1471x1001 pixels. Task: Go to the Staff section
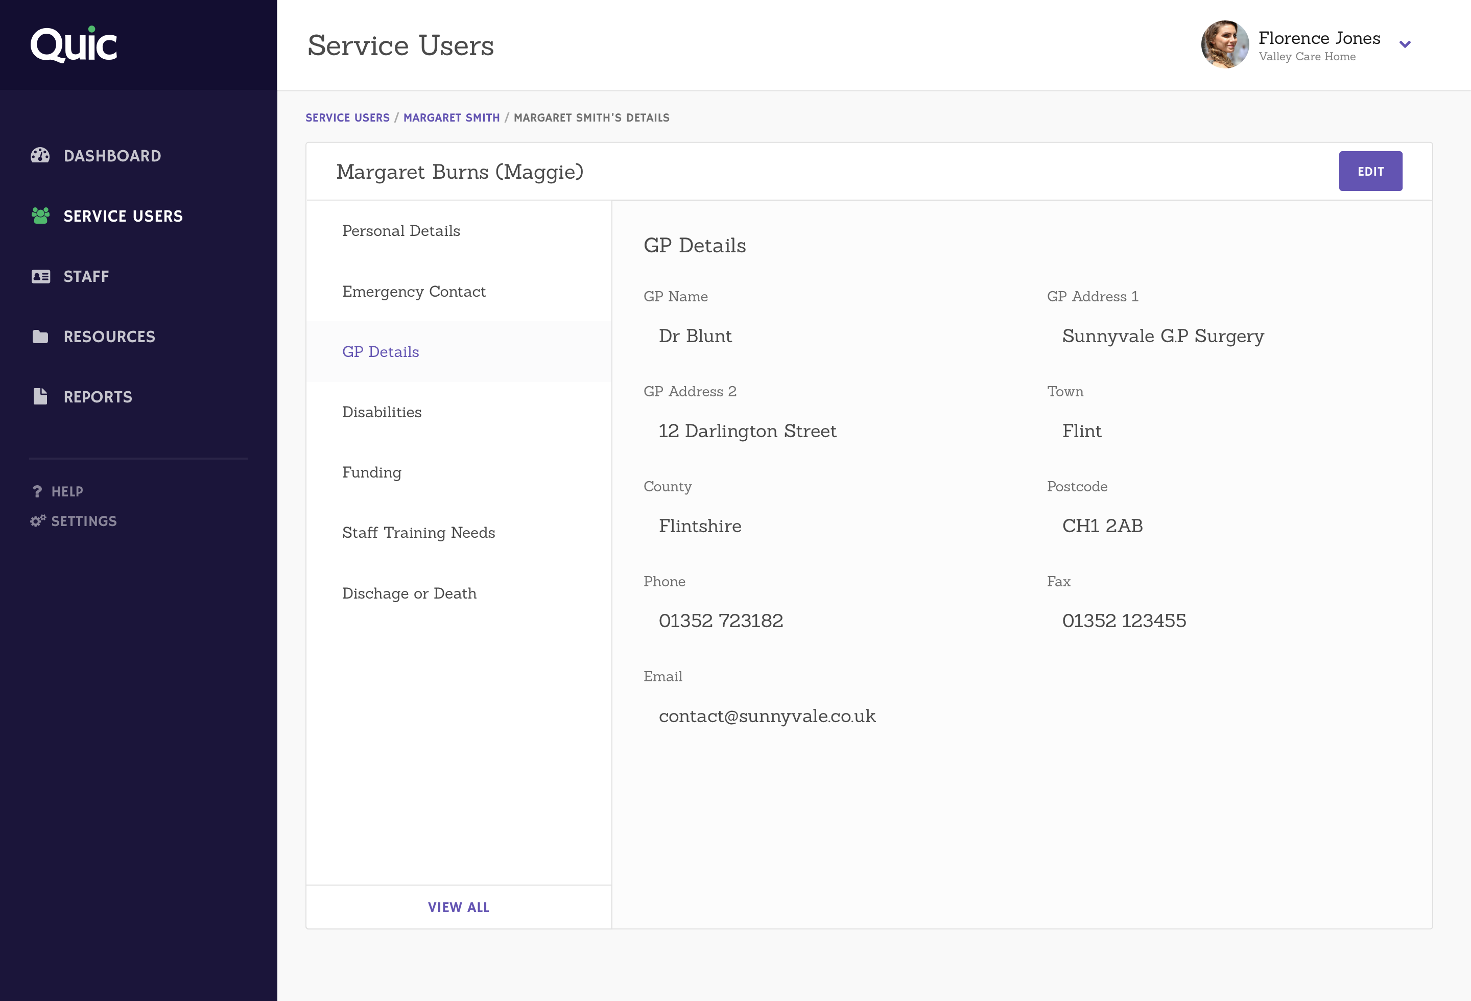(86, 276)
